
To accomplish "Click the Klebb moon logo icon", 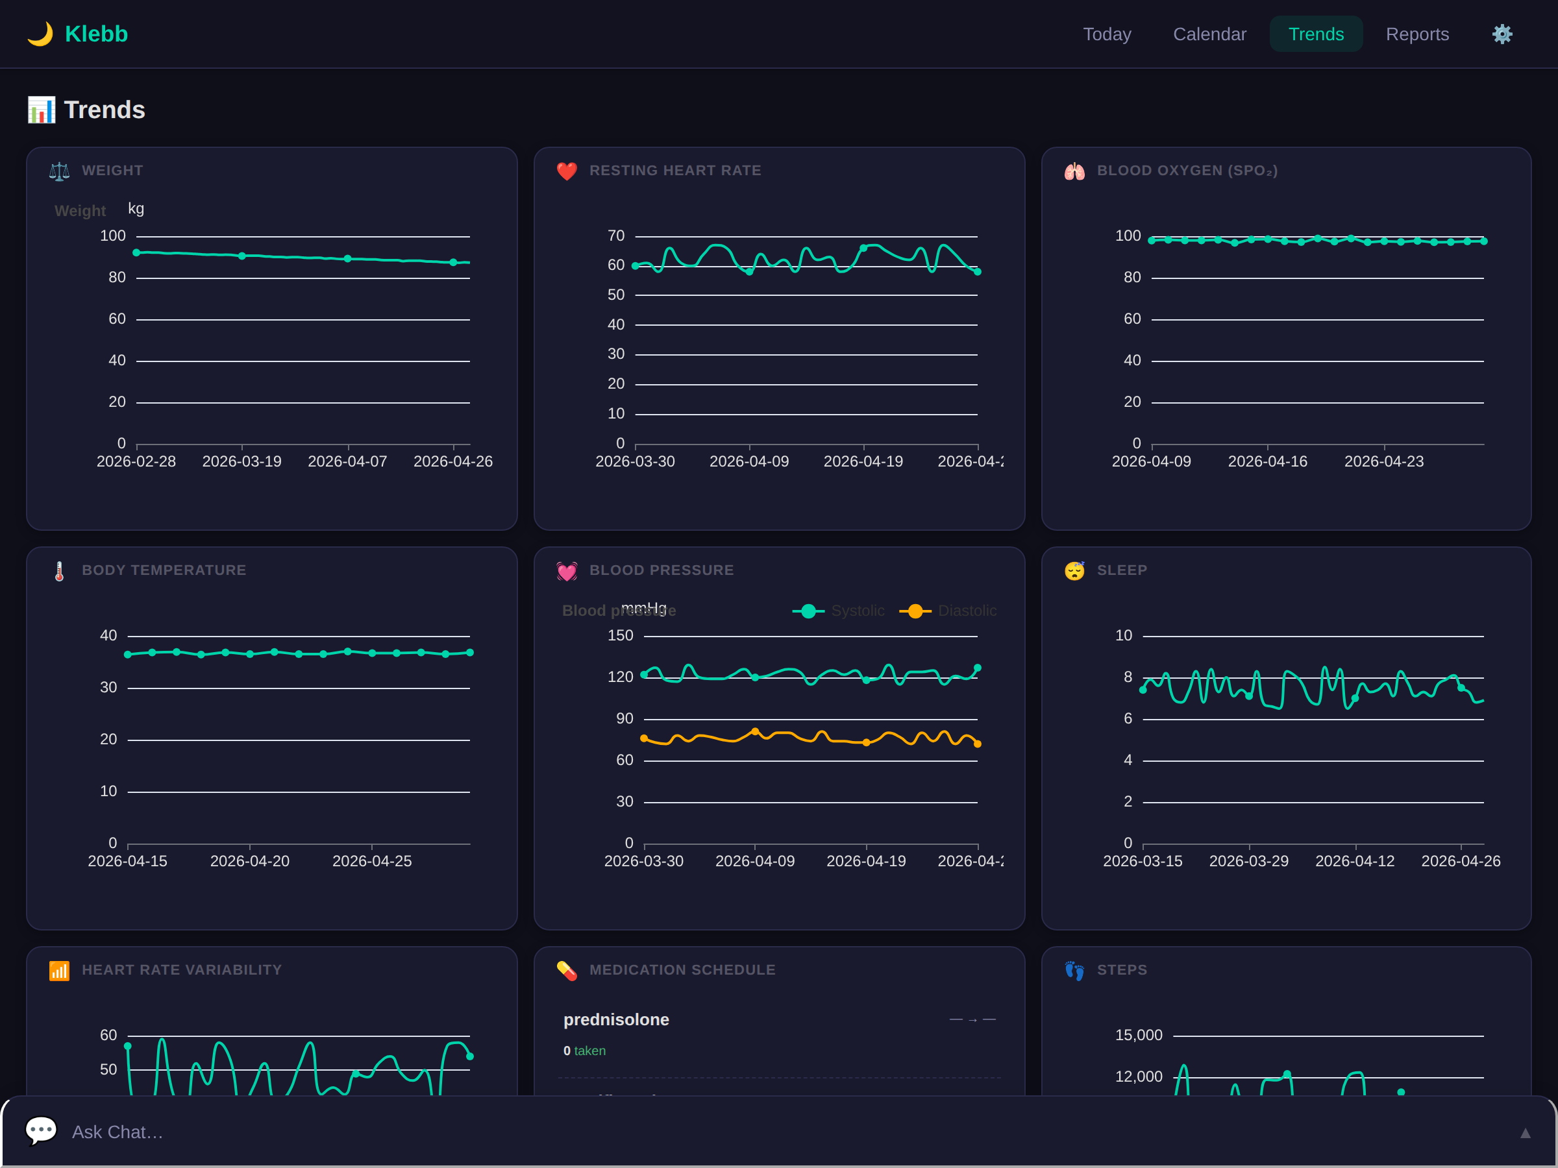I will (x=40, y=34).
